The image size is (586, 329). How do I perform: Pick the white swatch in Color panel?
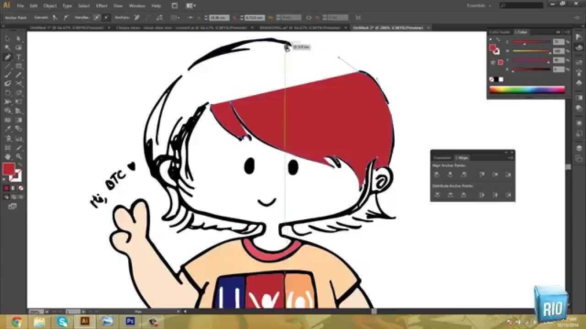[501, 79]
